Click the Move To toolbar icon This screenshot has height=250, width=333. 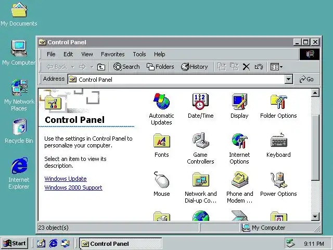[222, 67]
